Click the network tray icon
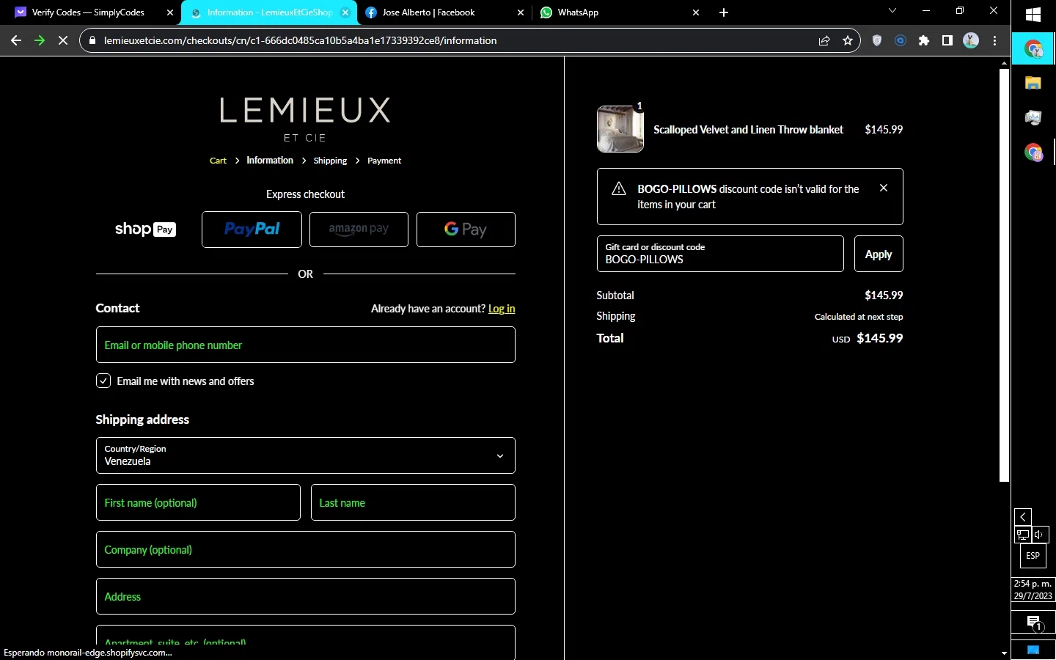Image resolution: width=1056 pixels, height=660 pixels. point(1023,535)
